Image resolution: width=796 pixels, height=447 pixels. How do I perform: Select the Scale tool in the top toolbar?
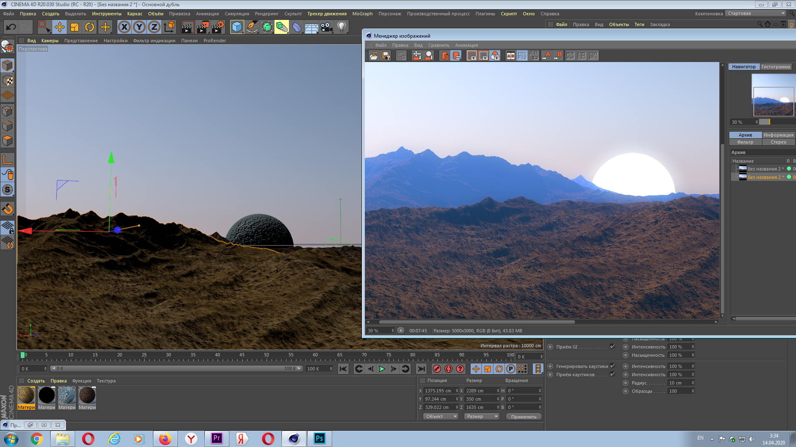coord(75,27)
